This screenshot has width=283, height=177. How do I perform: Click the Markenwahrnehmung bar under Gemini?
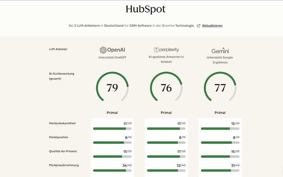220,171
